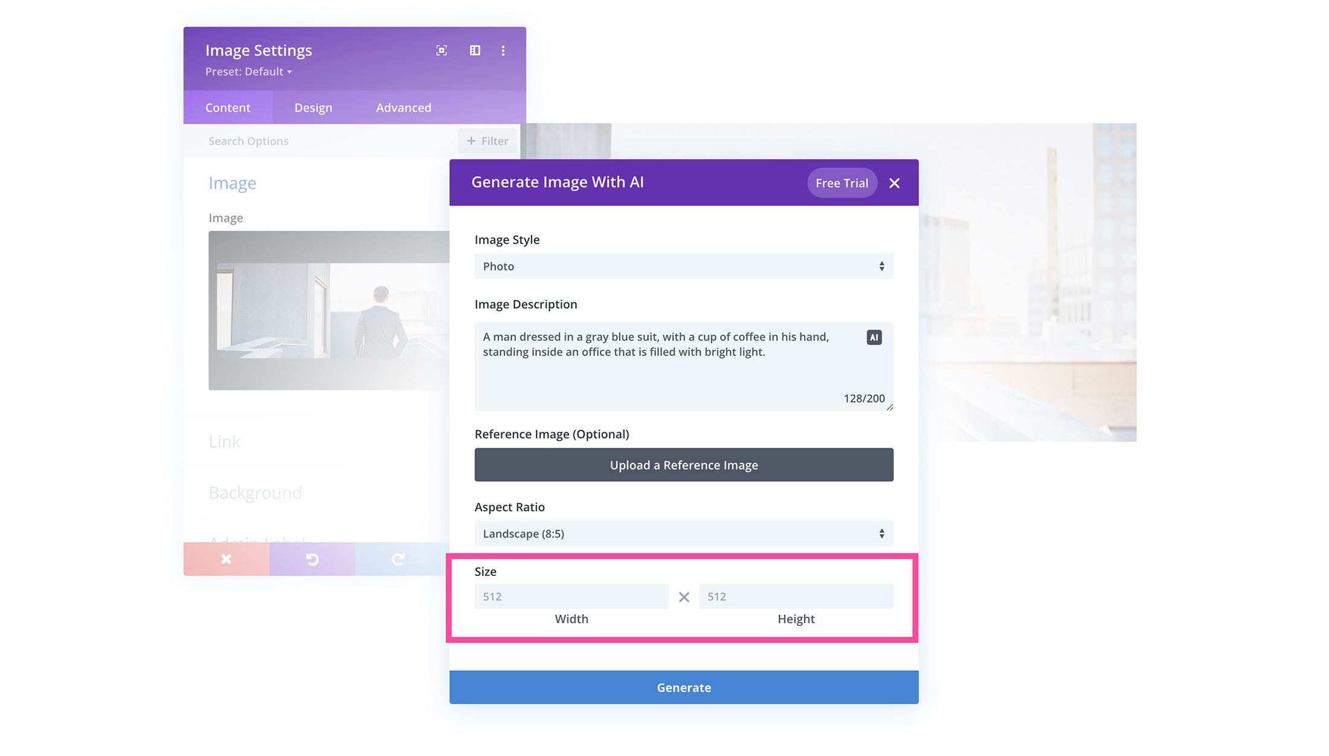Click the Free Trial badge button
The width and height of the screenshot is (1329, 756).
point(841,183)
